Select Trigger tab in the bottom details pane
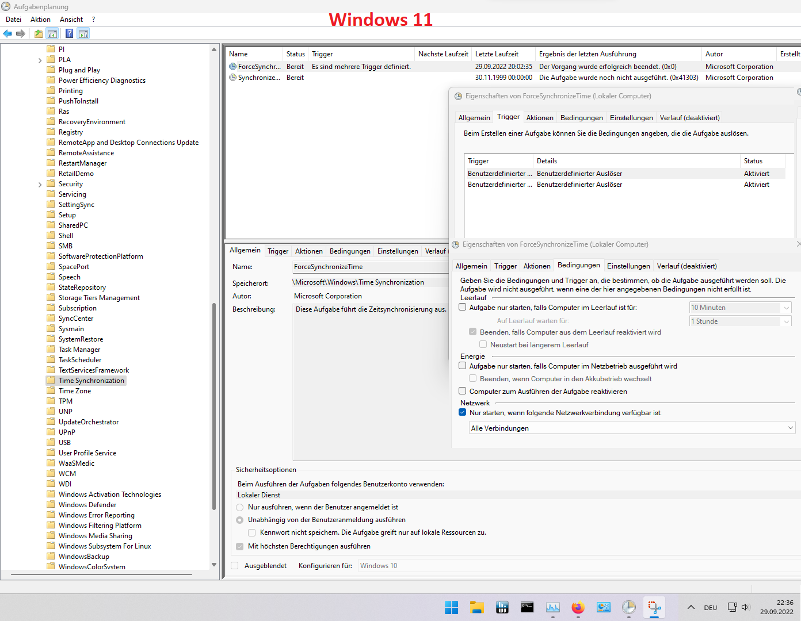The image size is (801, 621). (x=278, y=251)
